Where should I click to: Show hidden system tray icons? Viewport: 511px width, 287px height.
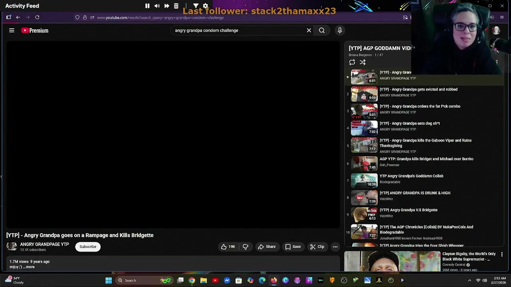click(x=469, y=280)
